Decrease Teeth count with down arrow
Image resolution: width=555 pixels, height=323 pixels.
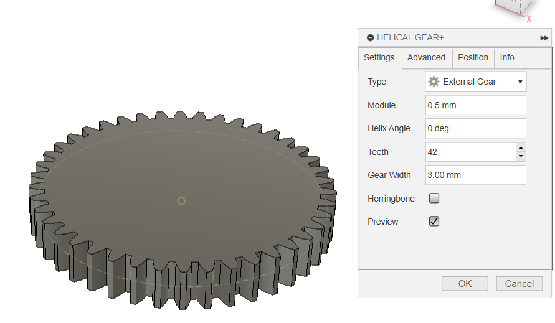tap(521, 156)
